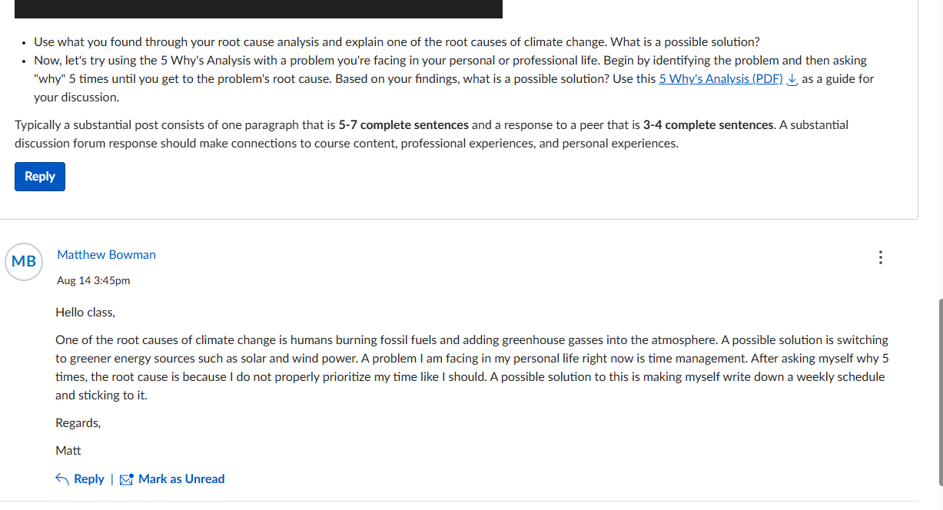The height and width of the screenshot is (510, 943).
Task: Open Matthew Bowman's profile name link
Action: pyautogui.click(x=106, y=254)
